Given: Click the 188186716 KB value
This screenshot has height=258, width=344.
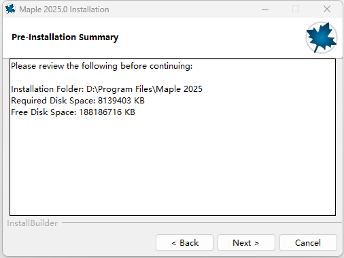Looking at the screenshot, I should point(107,112).
